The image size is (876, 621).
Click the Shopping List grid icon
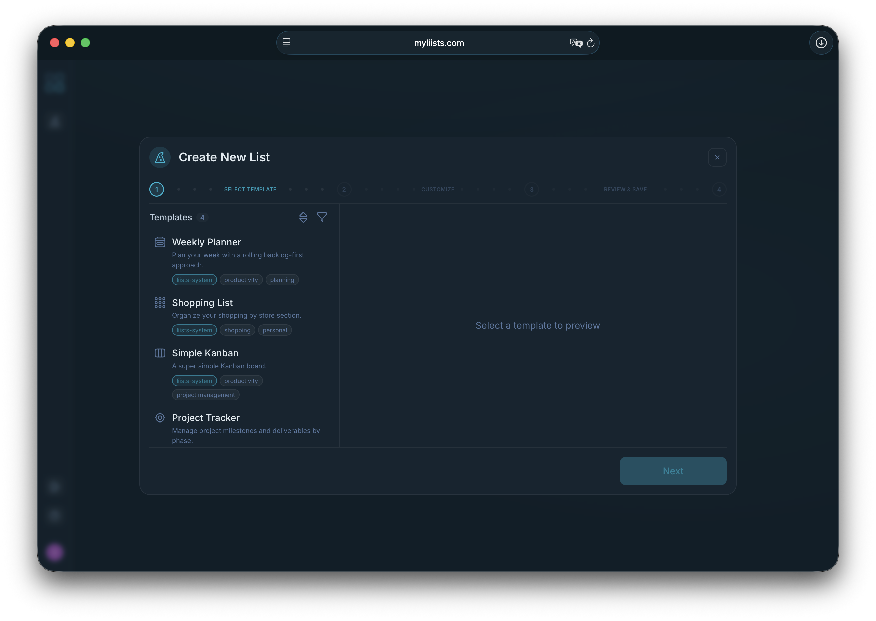(160, 302)
